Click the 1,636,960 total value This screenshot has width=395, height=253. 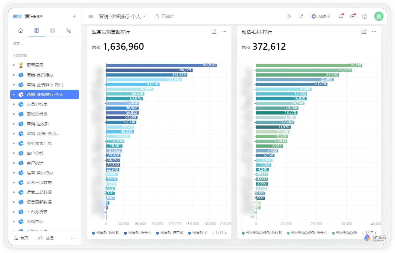click(123, 47)
